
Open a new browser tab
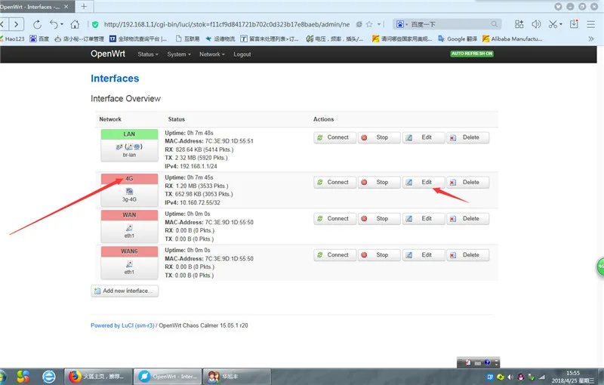click(x=84, y=6)
